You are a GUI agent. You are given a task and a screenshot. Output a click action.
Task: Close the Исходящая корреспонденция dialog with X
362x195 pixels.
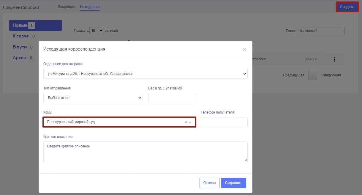[x=244, y=49]
